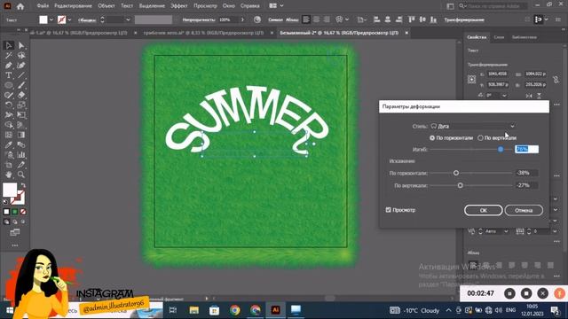Image resolution: width=568 pixels, height=319 pixels.
Task: Open Adobe Illustrator from the taskbar
Action: pos(276,310)
